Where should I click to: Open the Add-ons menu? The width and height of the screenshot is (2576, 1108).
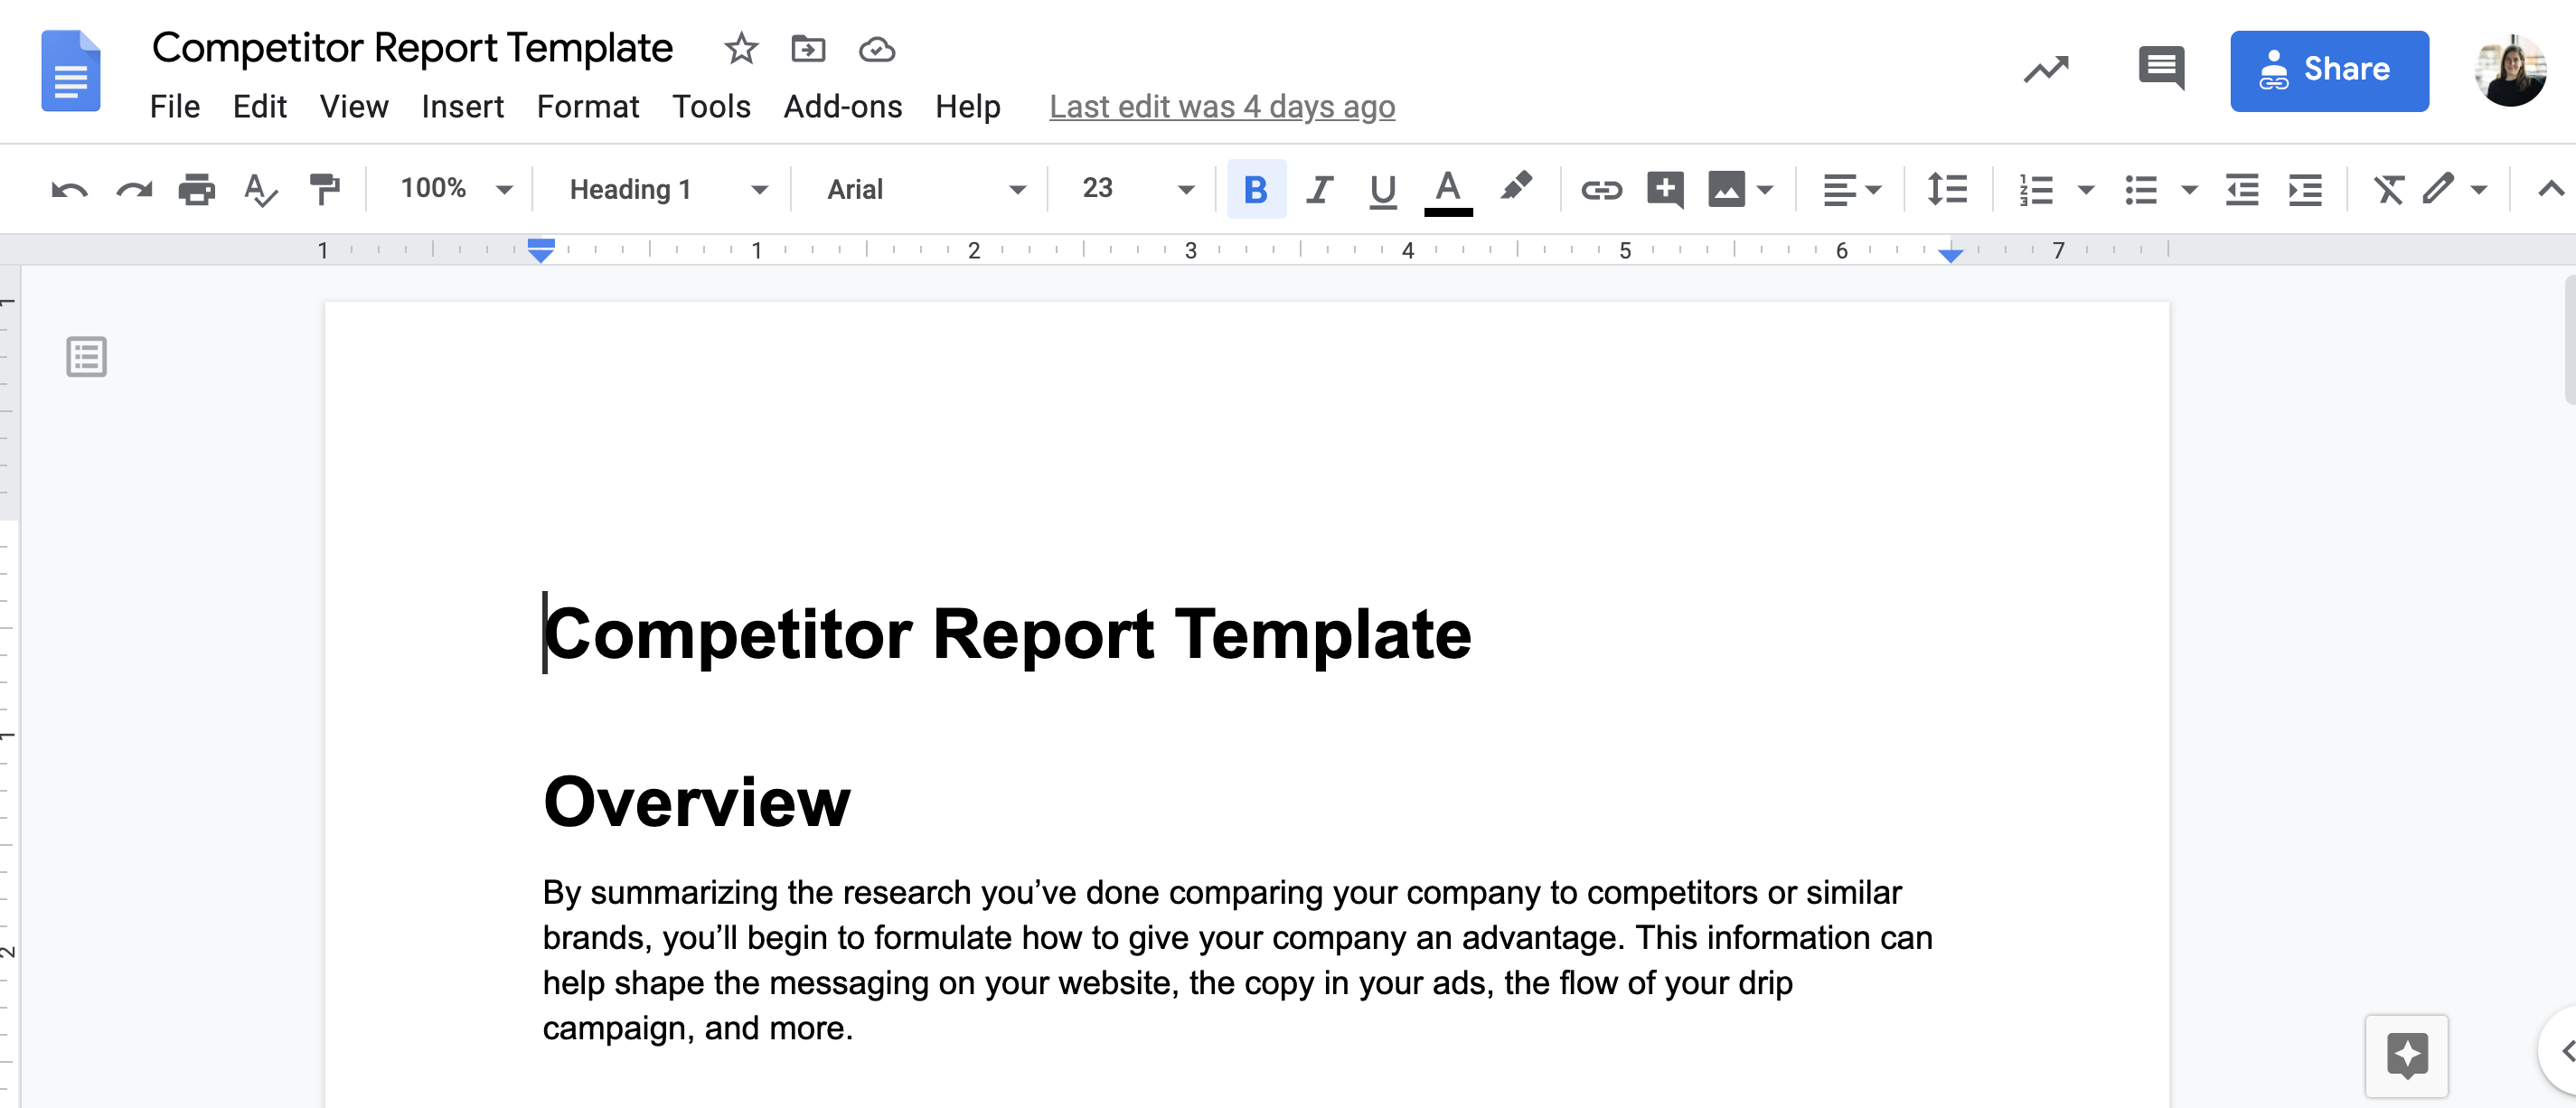pyautogui.click(x=844, y=106)
